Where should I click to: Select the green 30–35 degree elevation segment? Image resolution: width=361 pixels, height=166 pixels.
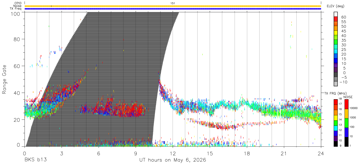click(x=336, y=42)
